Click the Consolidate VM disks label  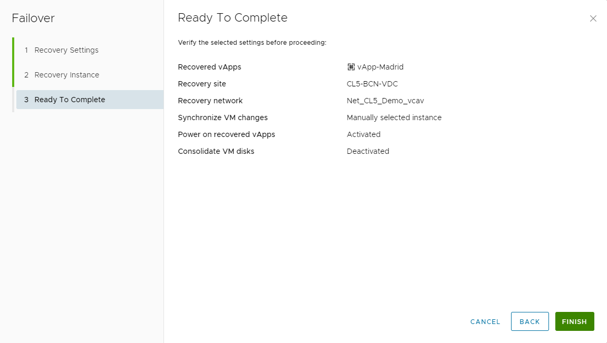(216, 151)
